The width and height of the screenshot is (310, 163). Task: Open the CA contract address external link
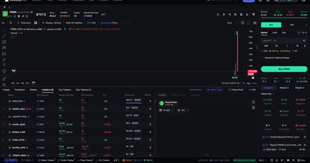pos(305,137)
